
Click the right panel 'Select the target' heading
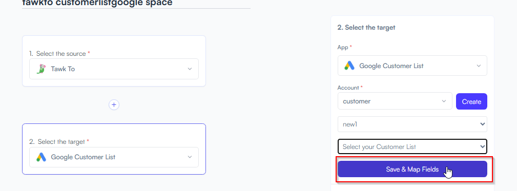pyautogui.click(x=366, y=28)
